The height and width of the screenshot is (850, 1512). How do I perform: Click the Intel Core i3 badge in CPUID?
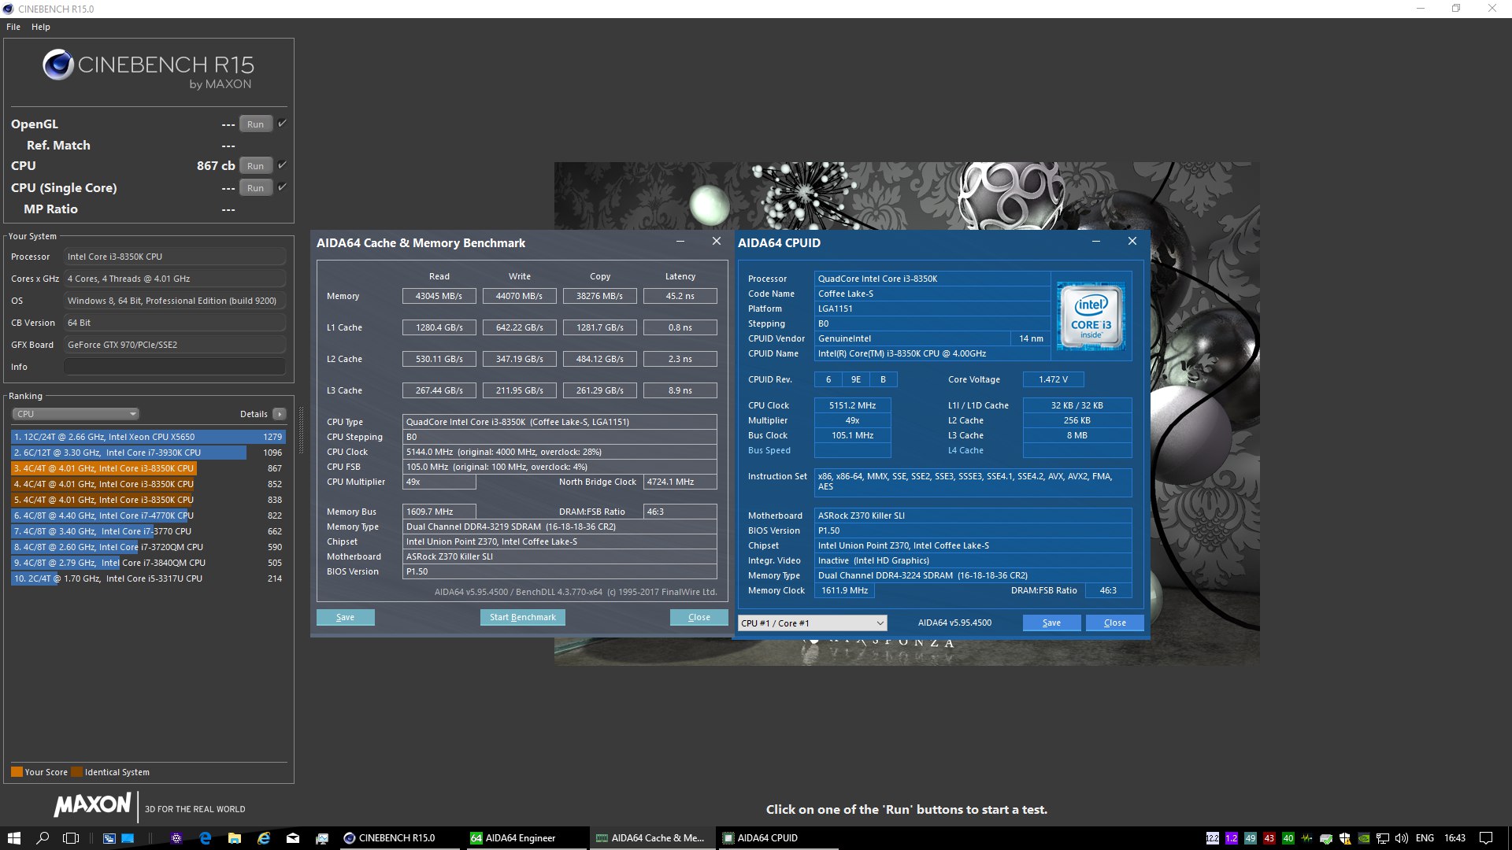click(1091, 316)
